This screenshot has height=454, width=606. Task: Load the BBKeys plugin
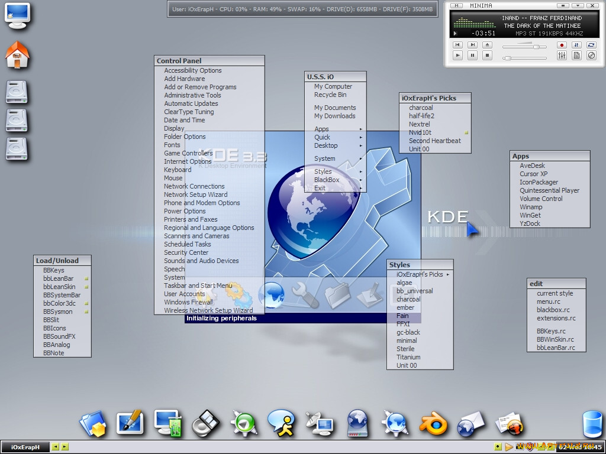62,270
